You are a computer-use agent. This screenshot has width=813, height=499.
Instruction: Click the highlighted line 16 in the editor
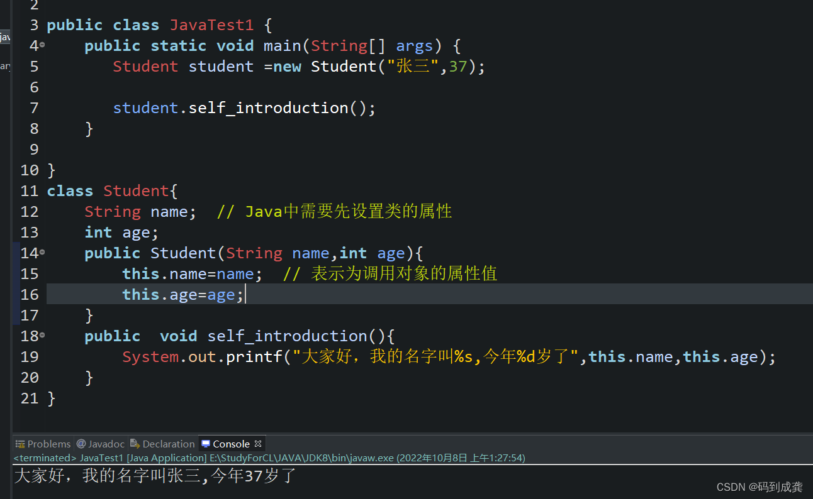coord(182,294)
